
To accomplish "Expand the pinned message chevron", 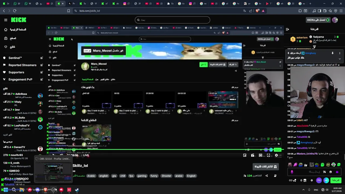I will 340,59.
